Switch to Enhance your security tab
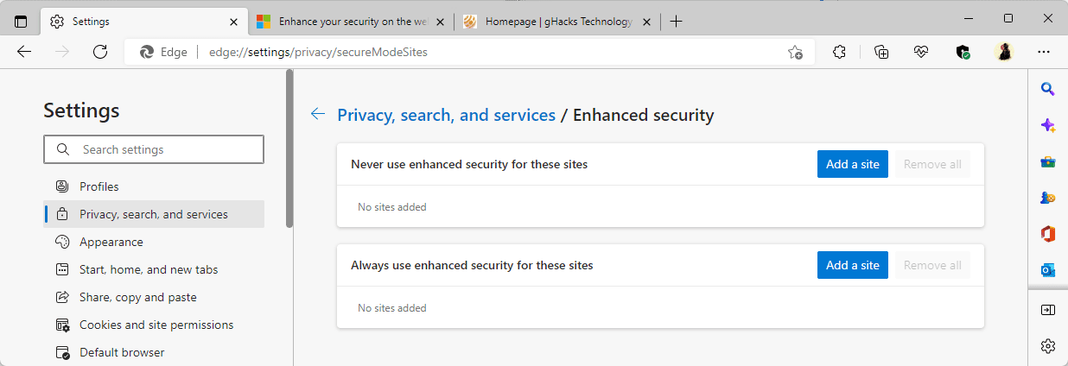This screenshot has height=366, width=1068. 352,22
